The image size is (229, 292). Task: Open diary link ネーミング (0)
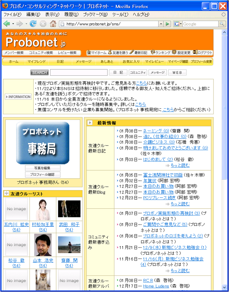click(x=156, y=131)
